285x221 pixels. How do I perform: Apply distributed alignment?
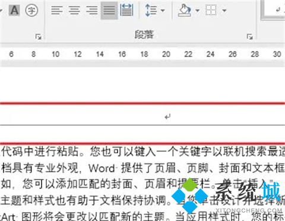click(x=126, y=10)
